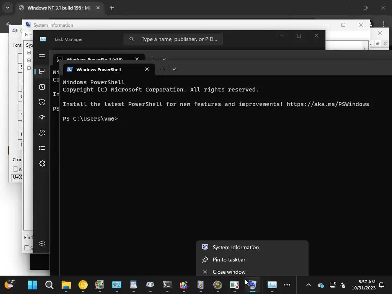The height and width of the screenshot is (294, 392).
Task: Toggle the Advanced view checkbox in Character Map
Action: click(15, 169)
